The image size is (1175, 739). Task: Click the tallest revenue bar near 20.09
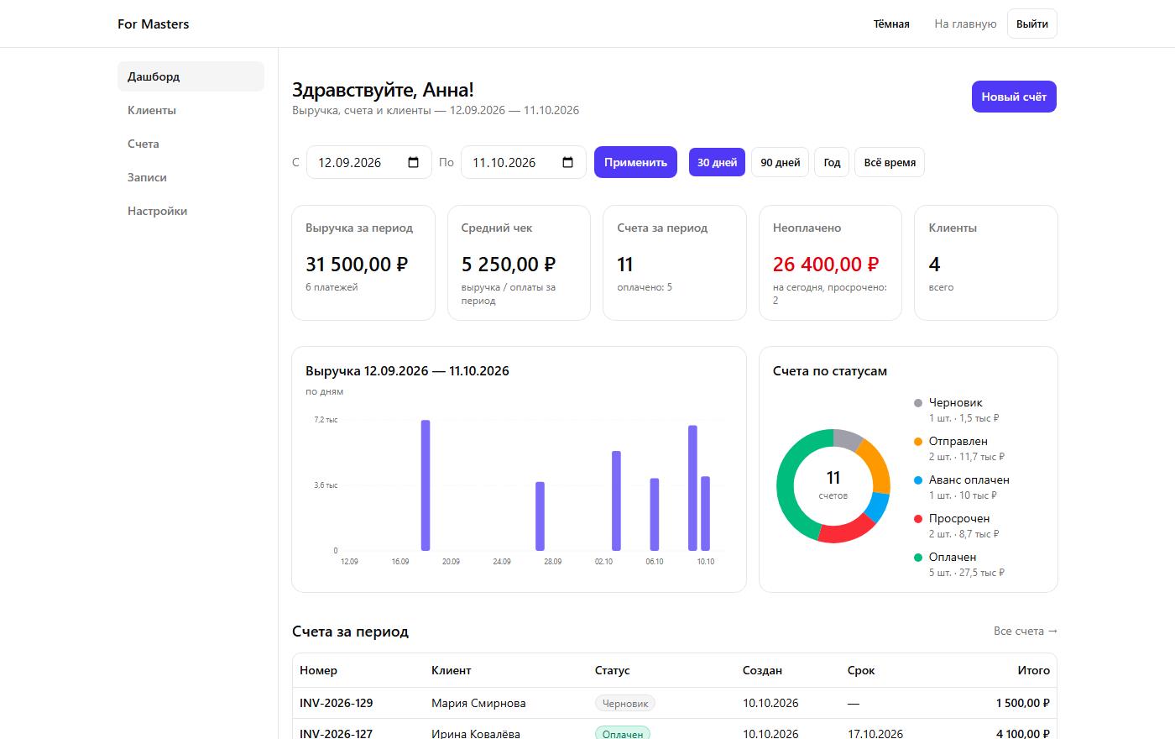tap(426, 485)
